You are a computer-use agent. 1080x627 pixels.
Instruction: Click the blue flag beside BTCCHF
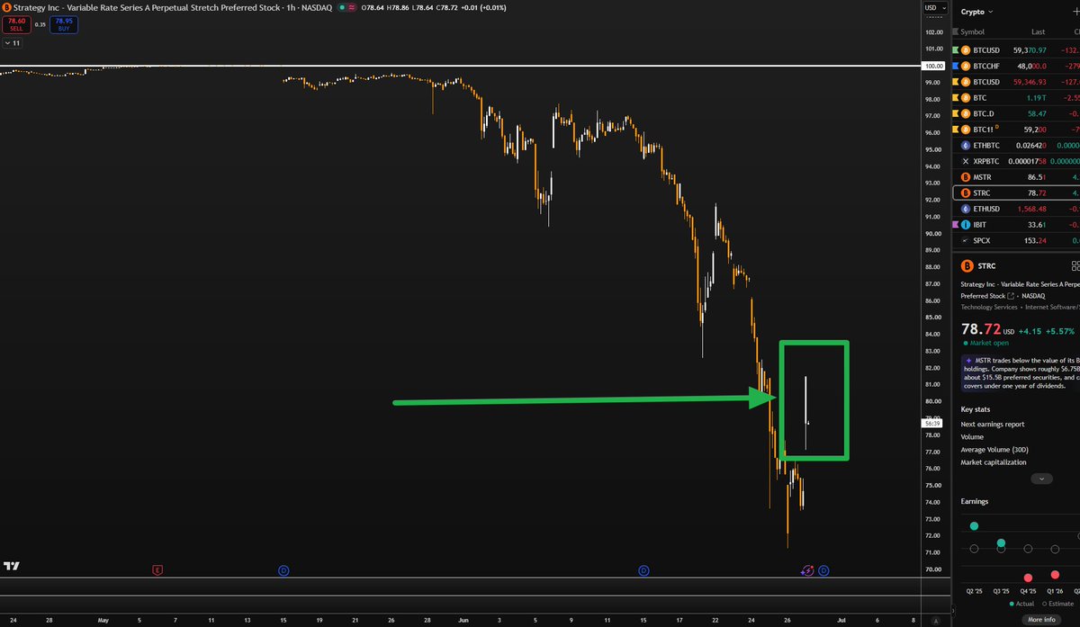956,67
